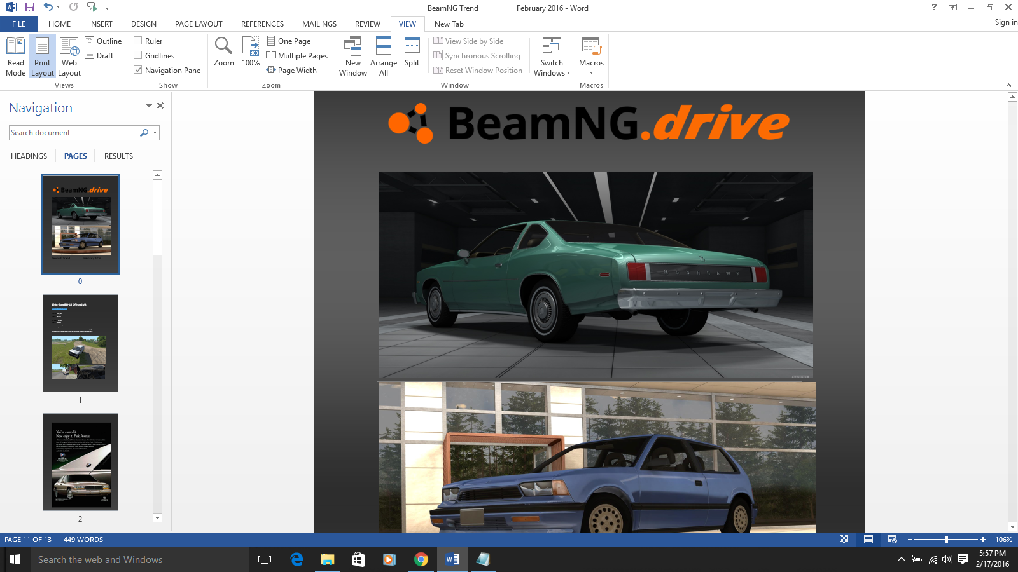
Task: Switch to the INSERT tab
Action: pyautogui.click(x=101, y=24)
